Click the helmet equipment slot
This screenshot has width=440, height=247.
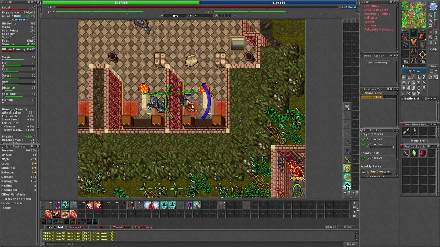point(414,33)
